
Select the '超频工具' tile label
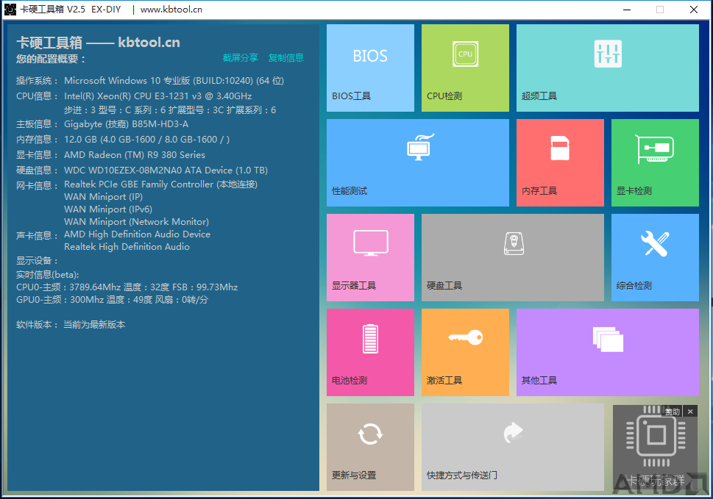click(x=539, y=96)
